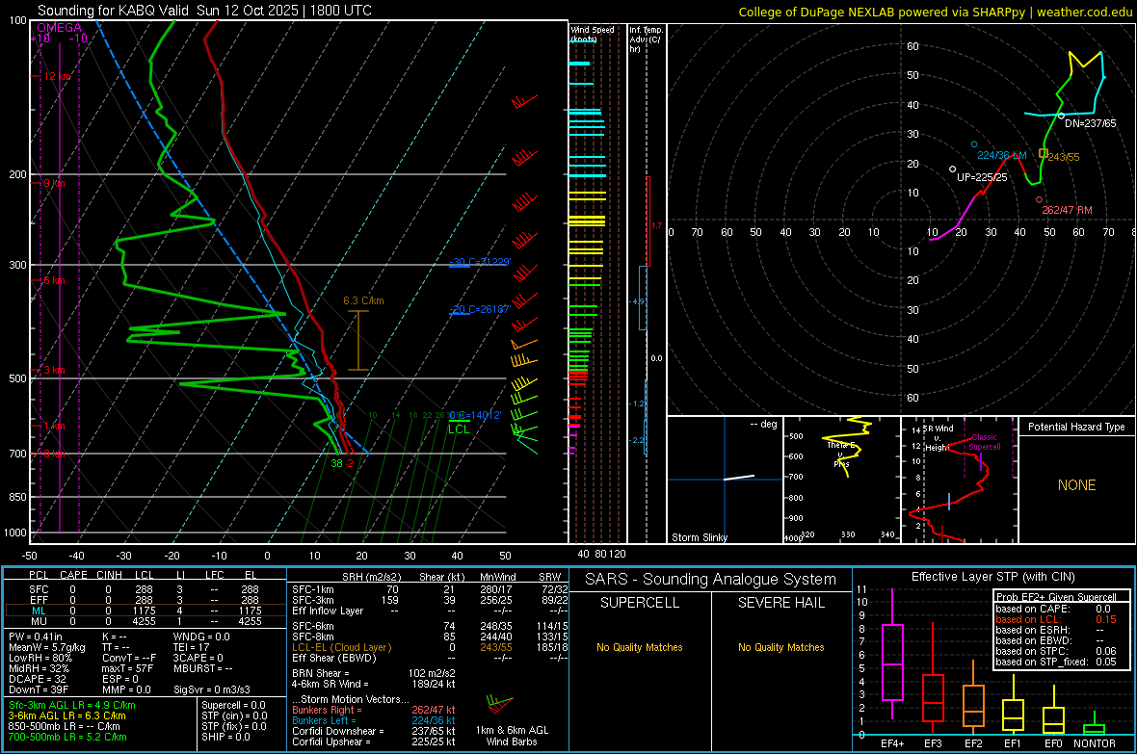Click the Storm Slinky panel label
Image resolution: width=1137 pixels, height=754 pixels.
(x=699, y=537)
